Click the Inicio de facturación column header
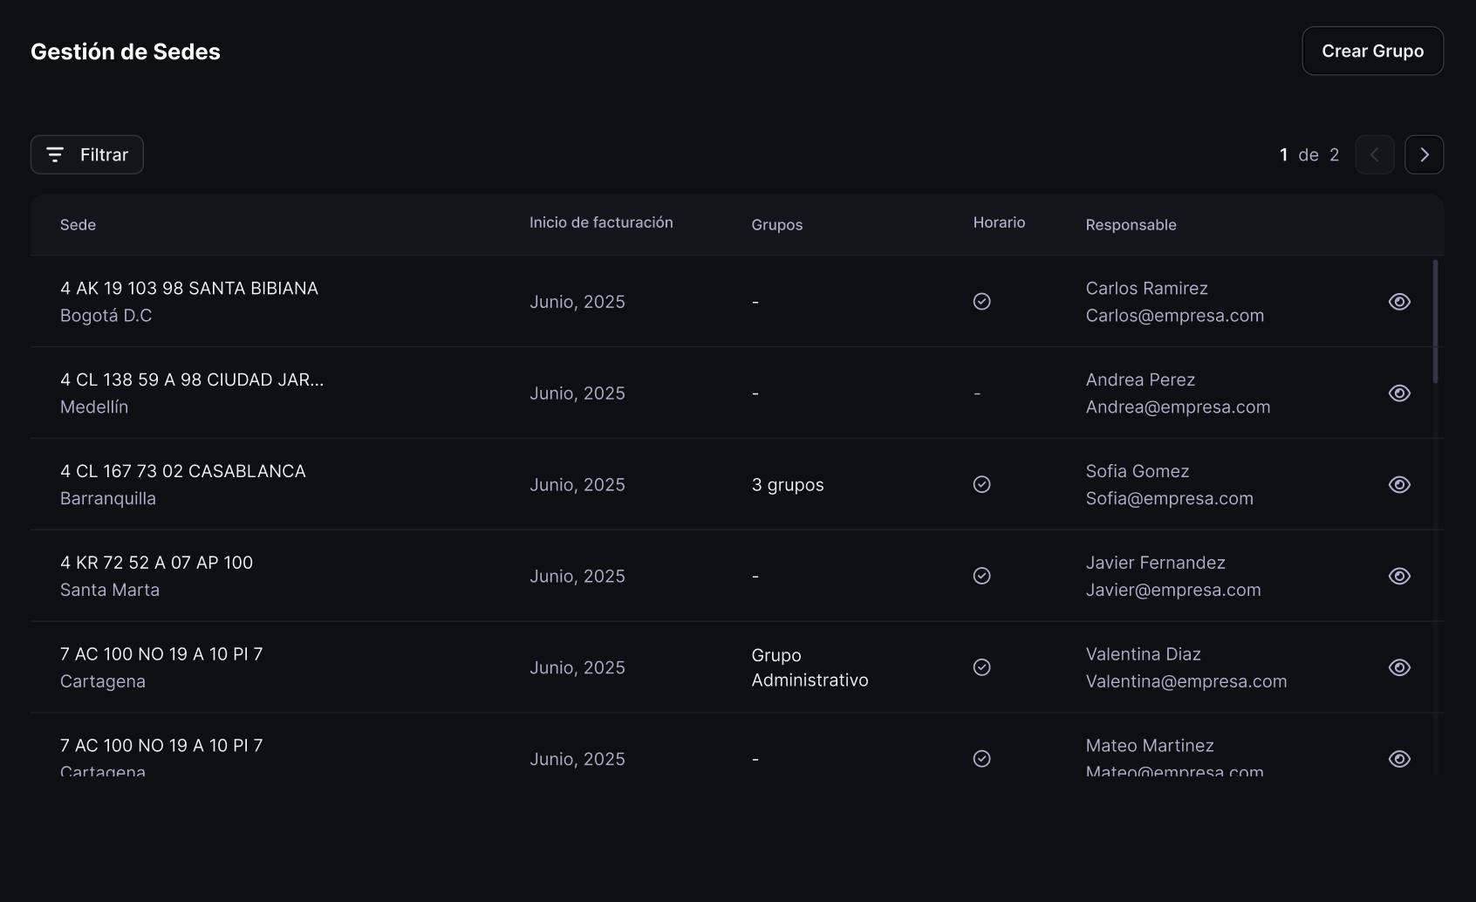The width and height of the screenshot is (1476, 902). pyautogui.click(x=601, y=222)
